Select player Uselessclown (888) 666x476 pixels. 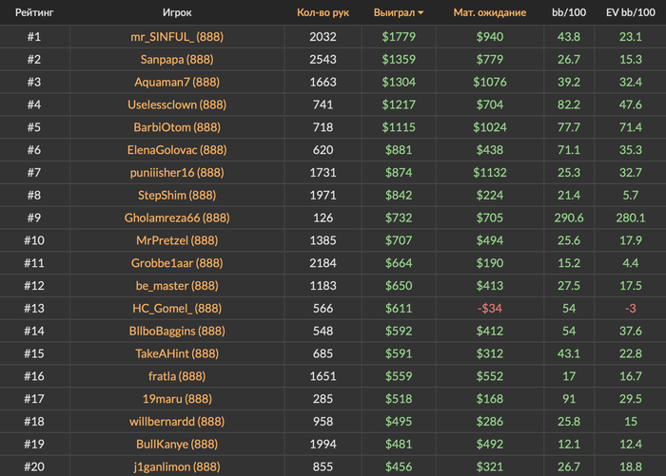[x=176, y=105]
